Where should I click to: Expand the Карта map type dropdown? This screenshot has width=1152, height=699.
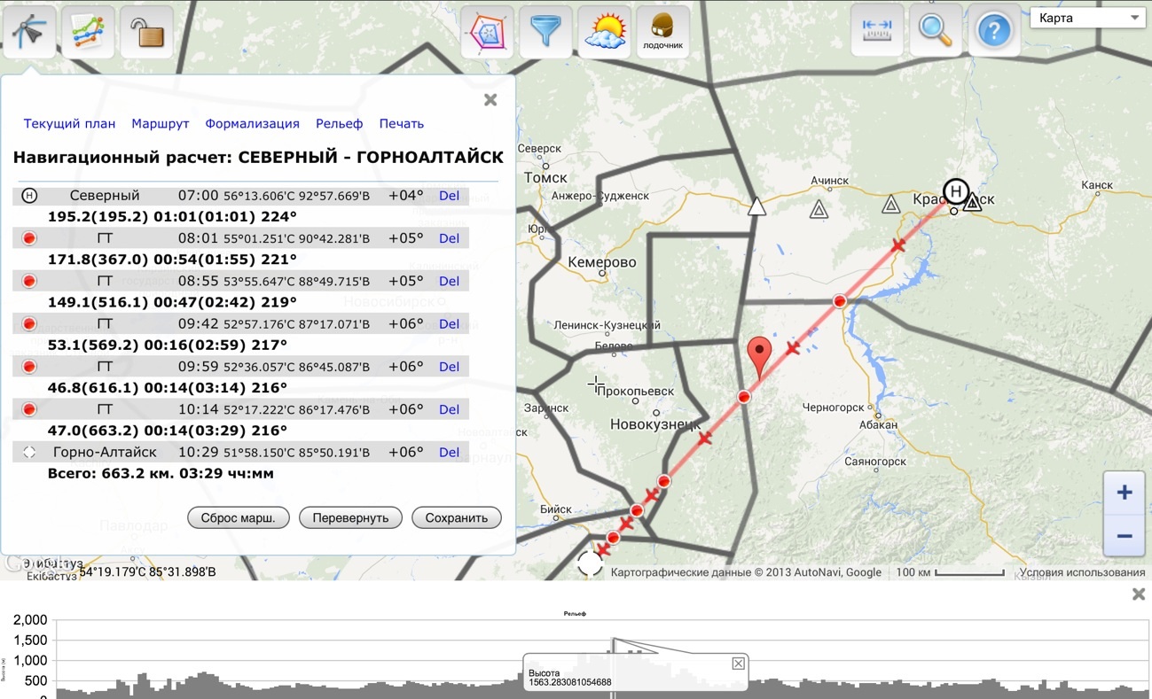[x=1087, y=19]
